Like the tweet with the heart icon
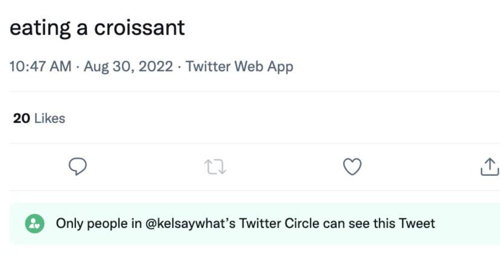 pos(352,167)
